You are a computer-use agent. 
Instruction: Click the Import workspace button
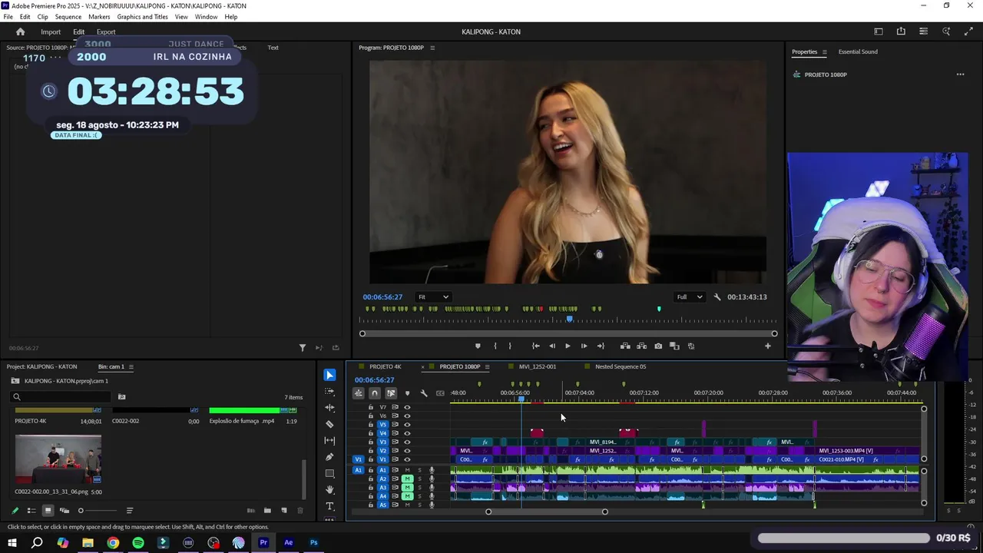51,32
